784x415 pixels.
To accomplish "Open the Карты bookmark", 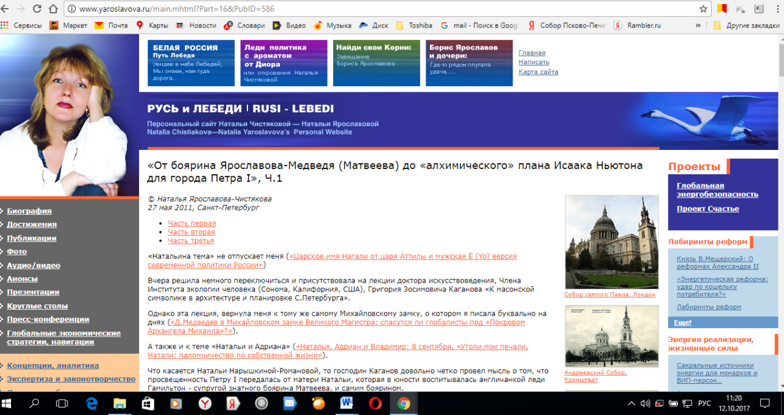I will click(x=151, y=26).
